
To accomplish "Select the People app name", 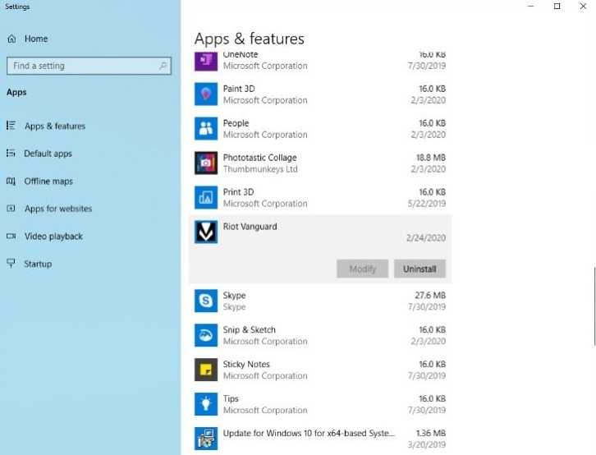I will 236,123.
